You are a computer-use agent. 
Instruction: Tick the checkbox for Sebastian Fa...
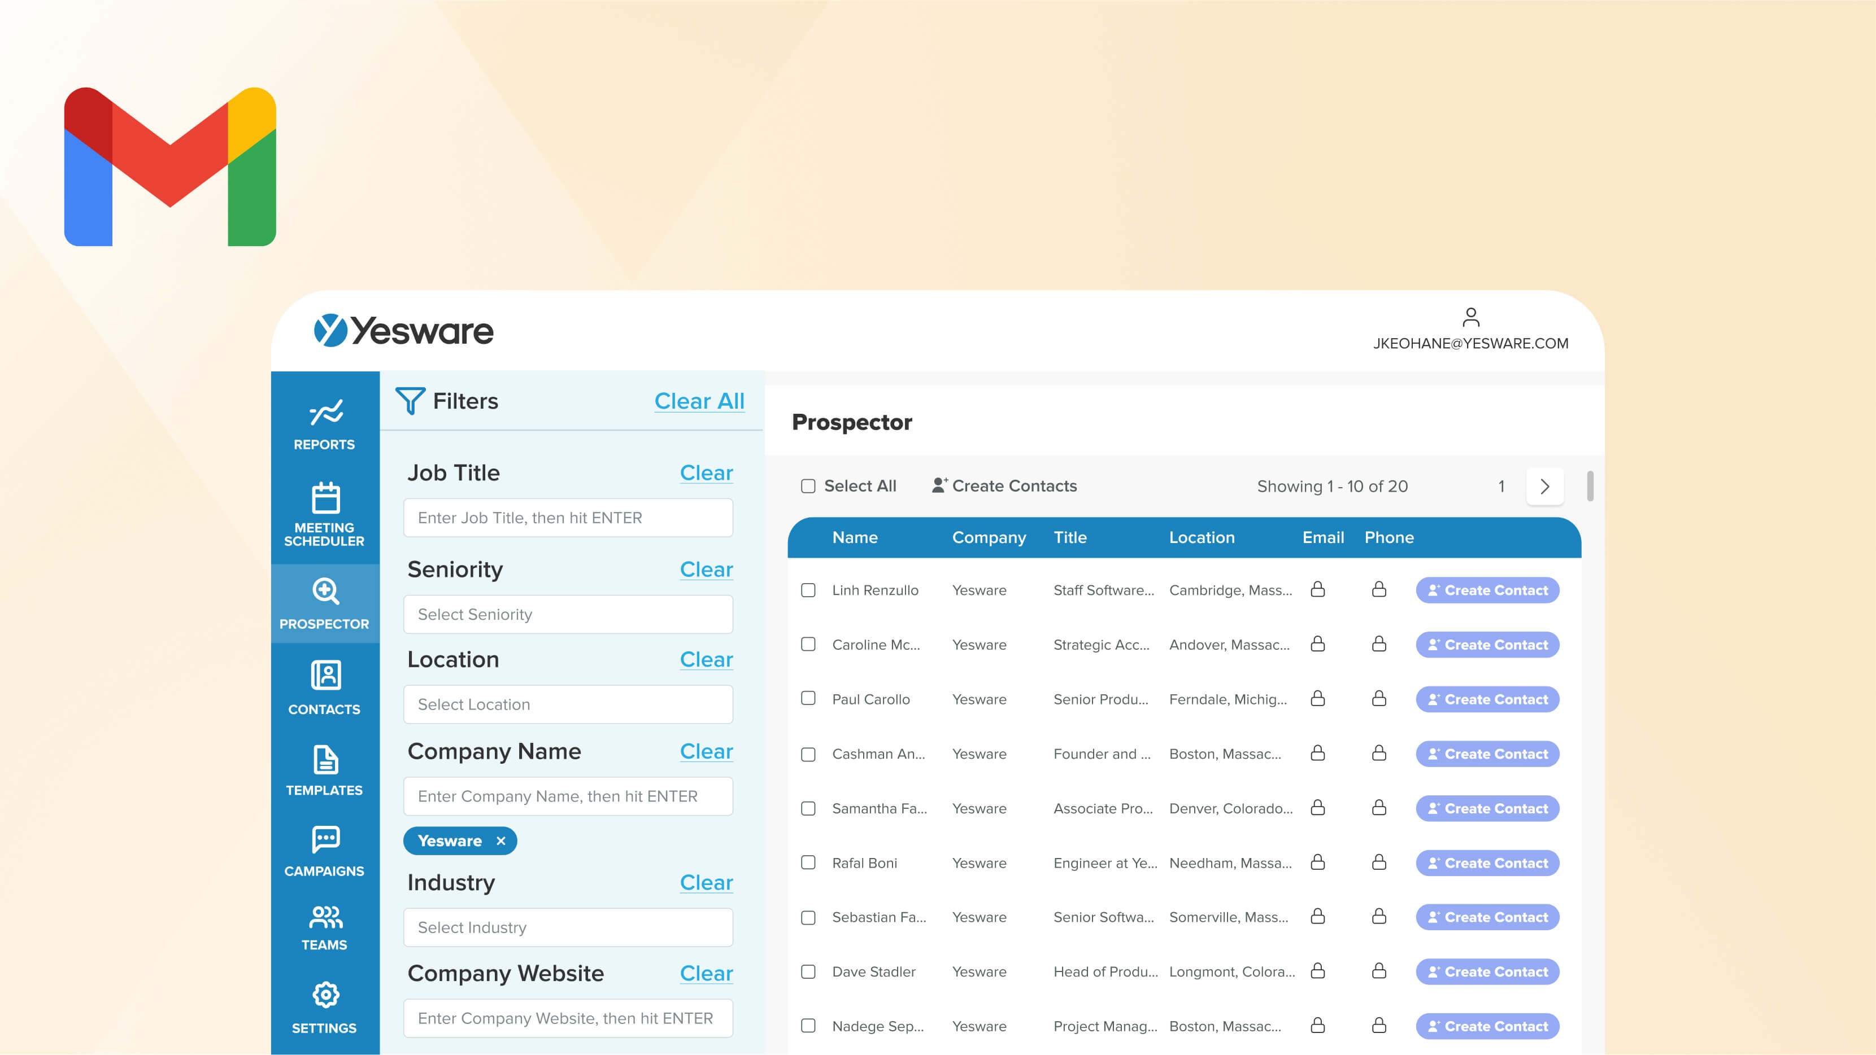(808, 917)
